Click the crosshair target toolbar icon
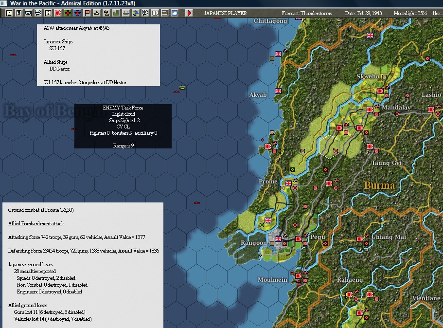 coord(145,13)
